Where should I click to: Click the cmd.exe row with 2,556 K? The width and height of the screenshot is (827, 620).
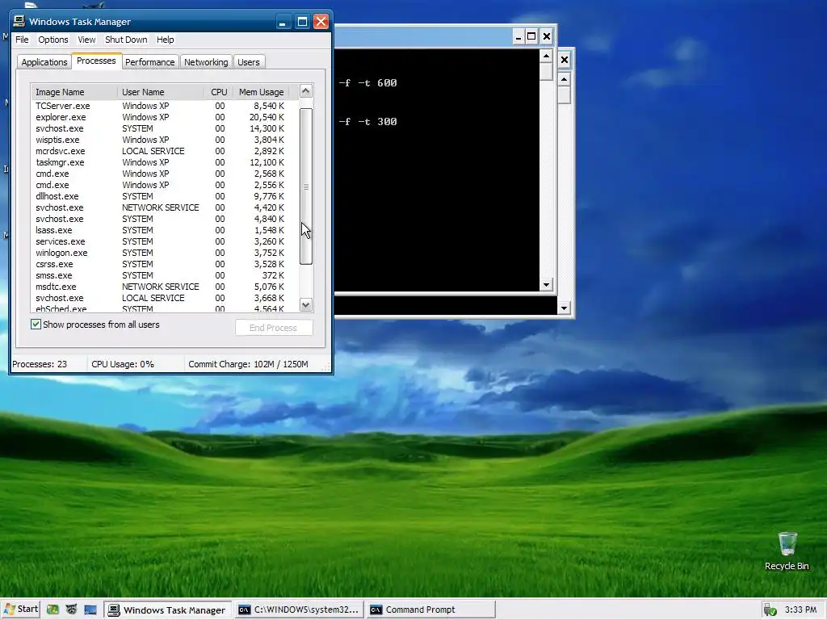pyautogui.click(x=160, y=185)
